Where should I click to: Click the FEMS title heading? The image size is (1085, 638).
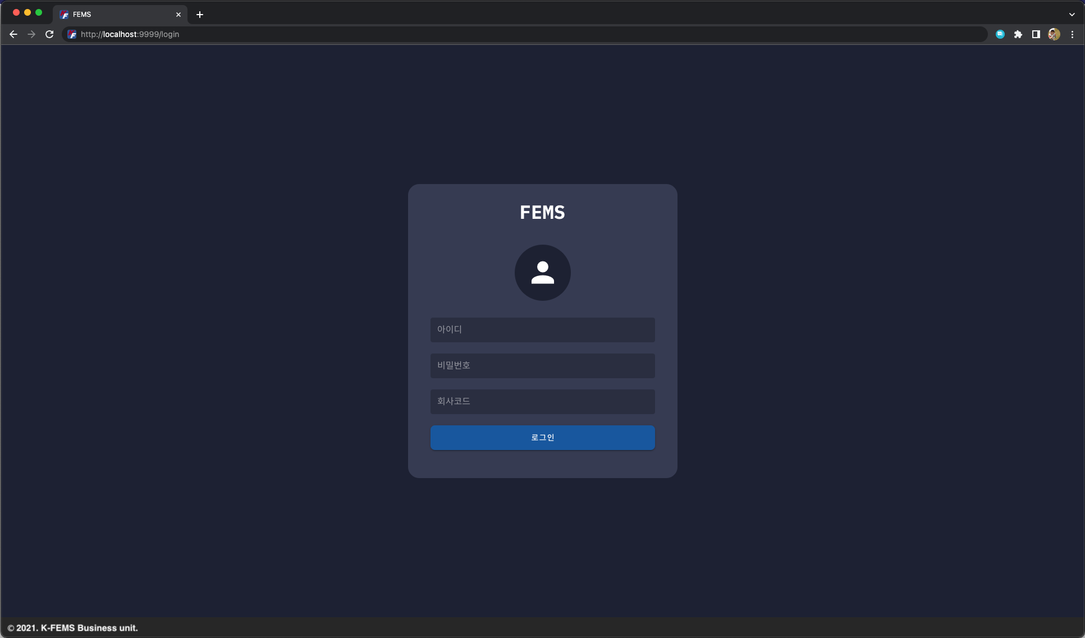[542, 213]
